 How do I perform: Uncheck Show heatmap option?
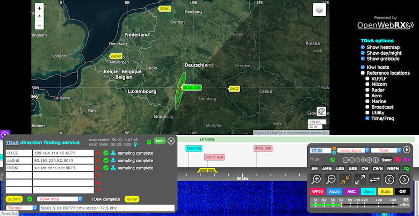(364, 47)
